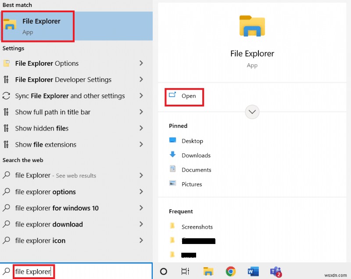351x279 pixels.
Task: Open Desktop from the Pinned list
Action: [x=192, y=141]
